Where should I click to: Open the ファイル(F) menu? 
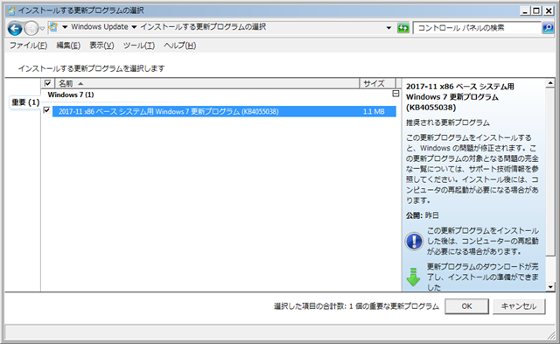(28, 46)
